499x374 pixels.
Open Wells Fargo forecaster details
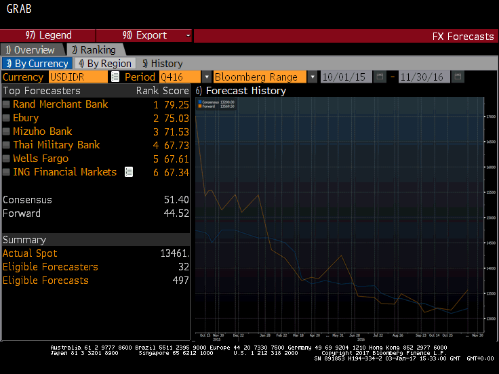click(41, 159)
